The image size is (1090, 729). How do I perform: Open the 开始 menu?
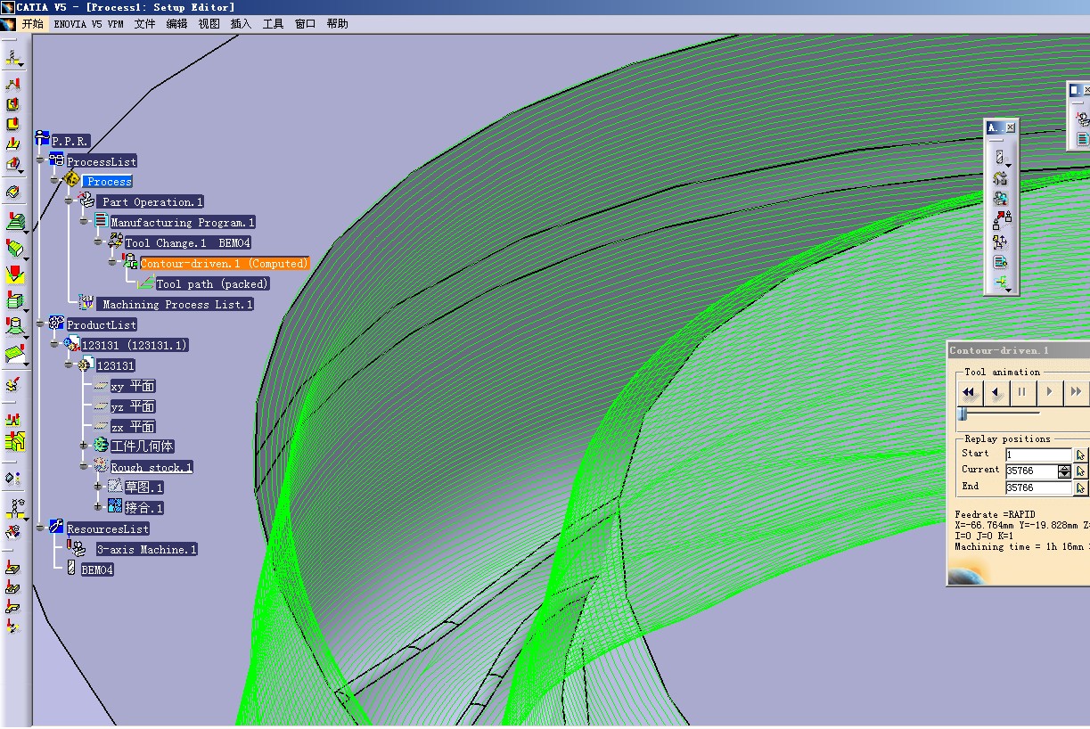pyautogui.click(x=32, y=24)
